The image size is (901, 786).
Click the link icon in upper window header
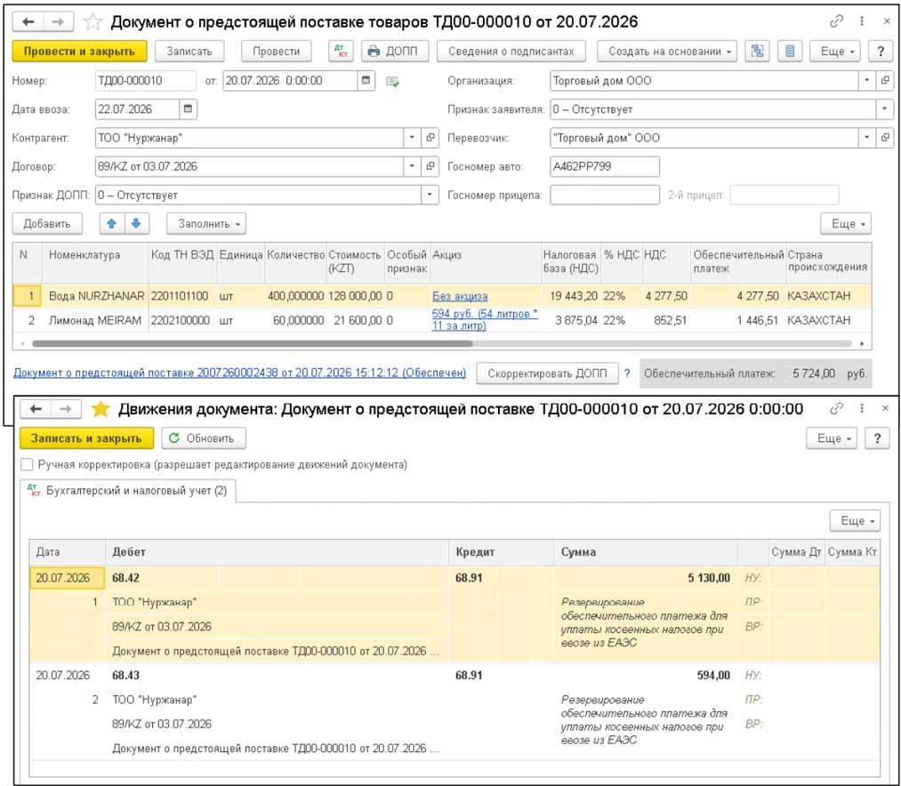[x=836, y=21]
